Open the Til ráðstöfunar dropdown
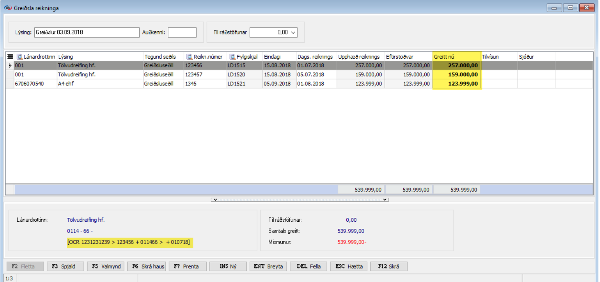The image size is (600, 282). click(293, 32)
